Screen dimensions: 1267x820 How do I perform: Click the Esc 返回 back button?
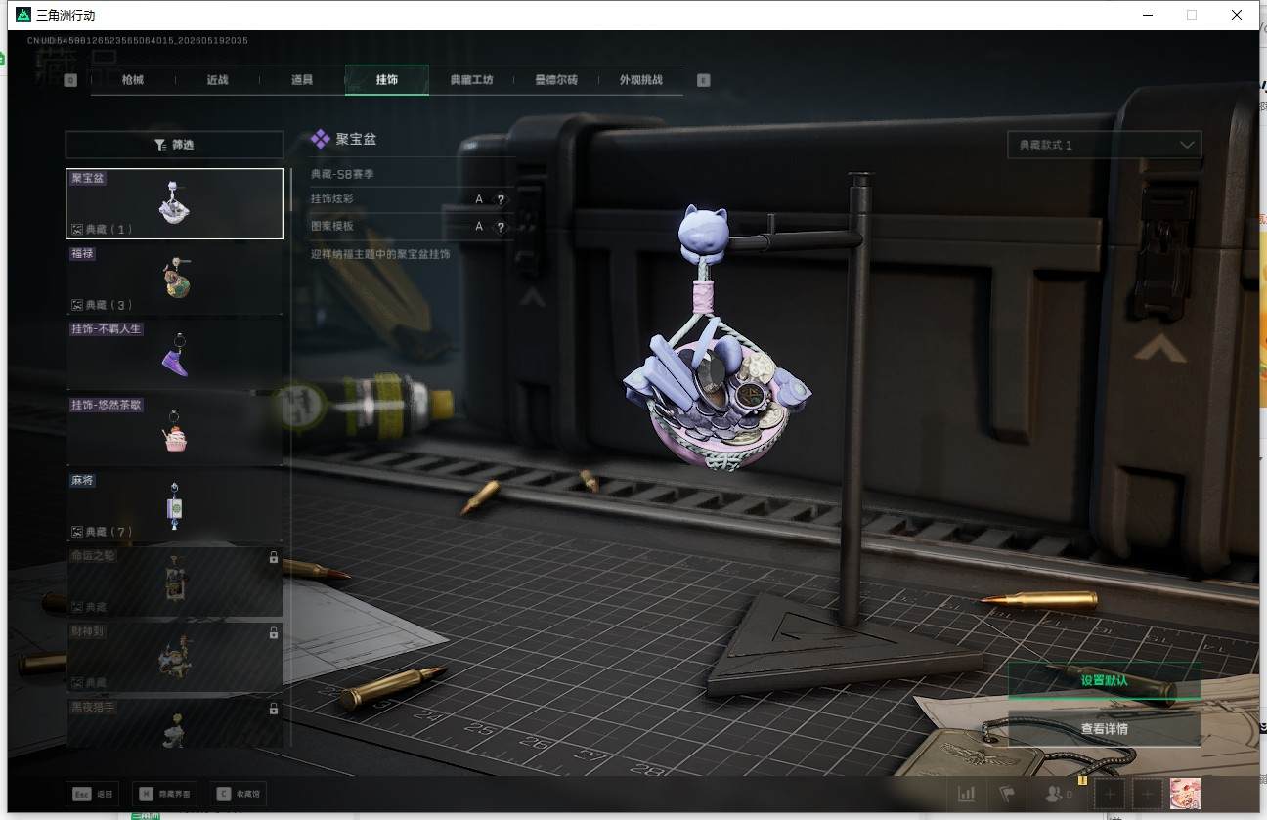(93, 794)
